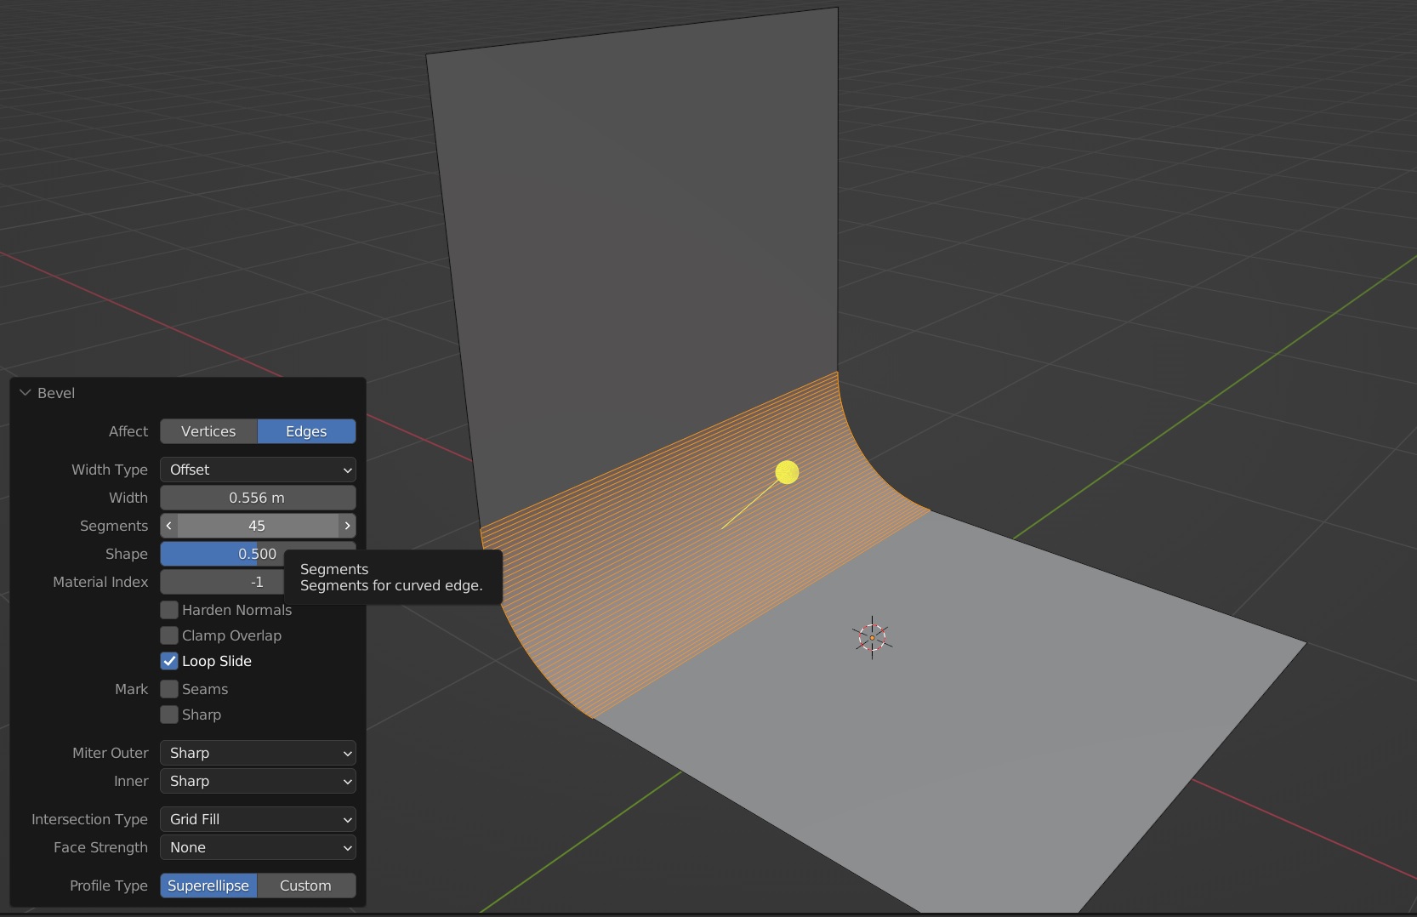
Task: Open the Face Strength dropdown
Action: (258, 847)
